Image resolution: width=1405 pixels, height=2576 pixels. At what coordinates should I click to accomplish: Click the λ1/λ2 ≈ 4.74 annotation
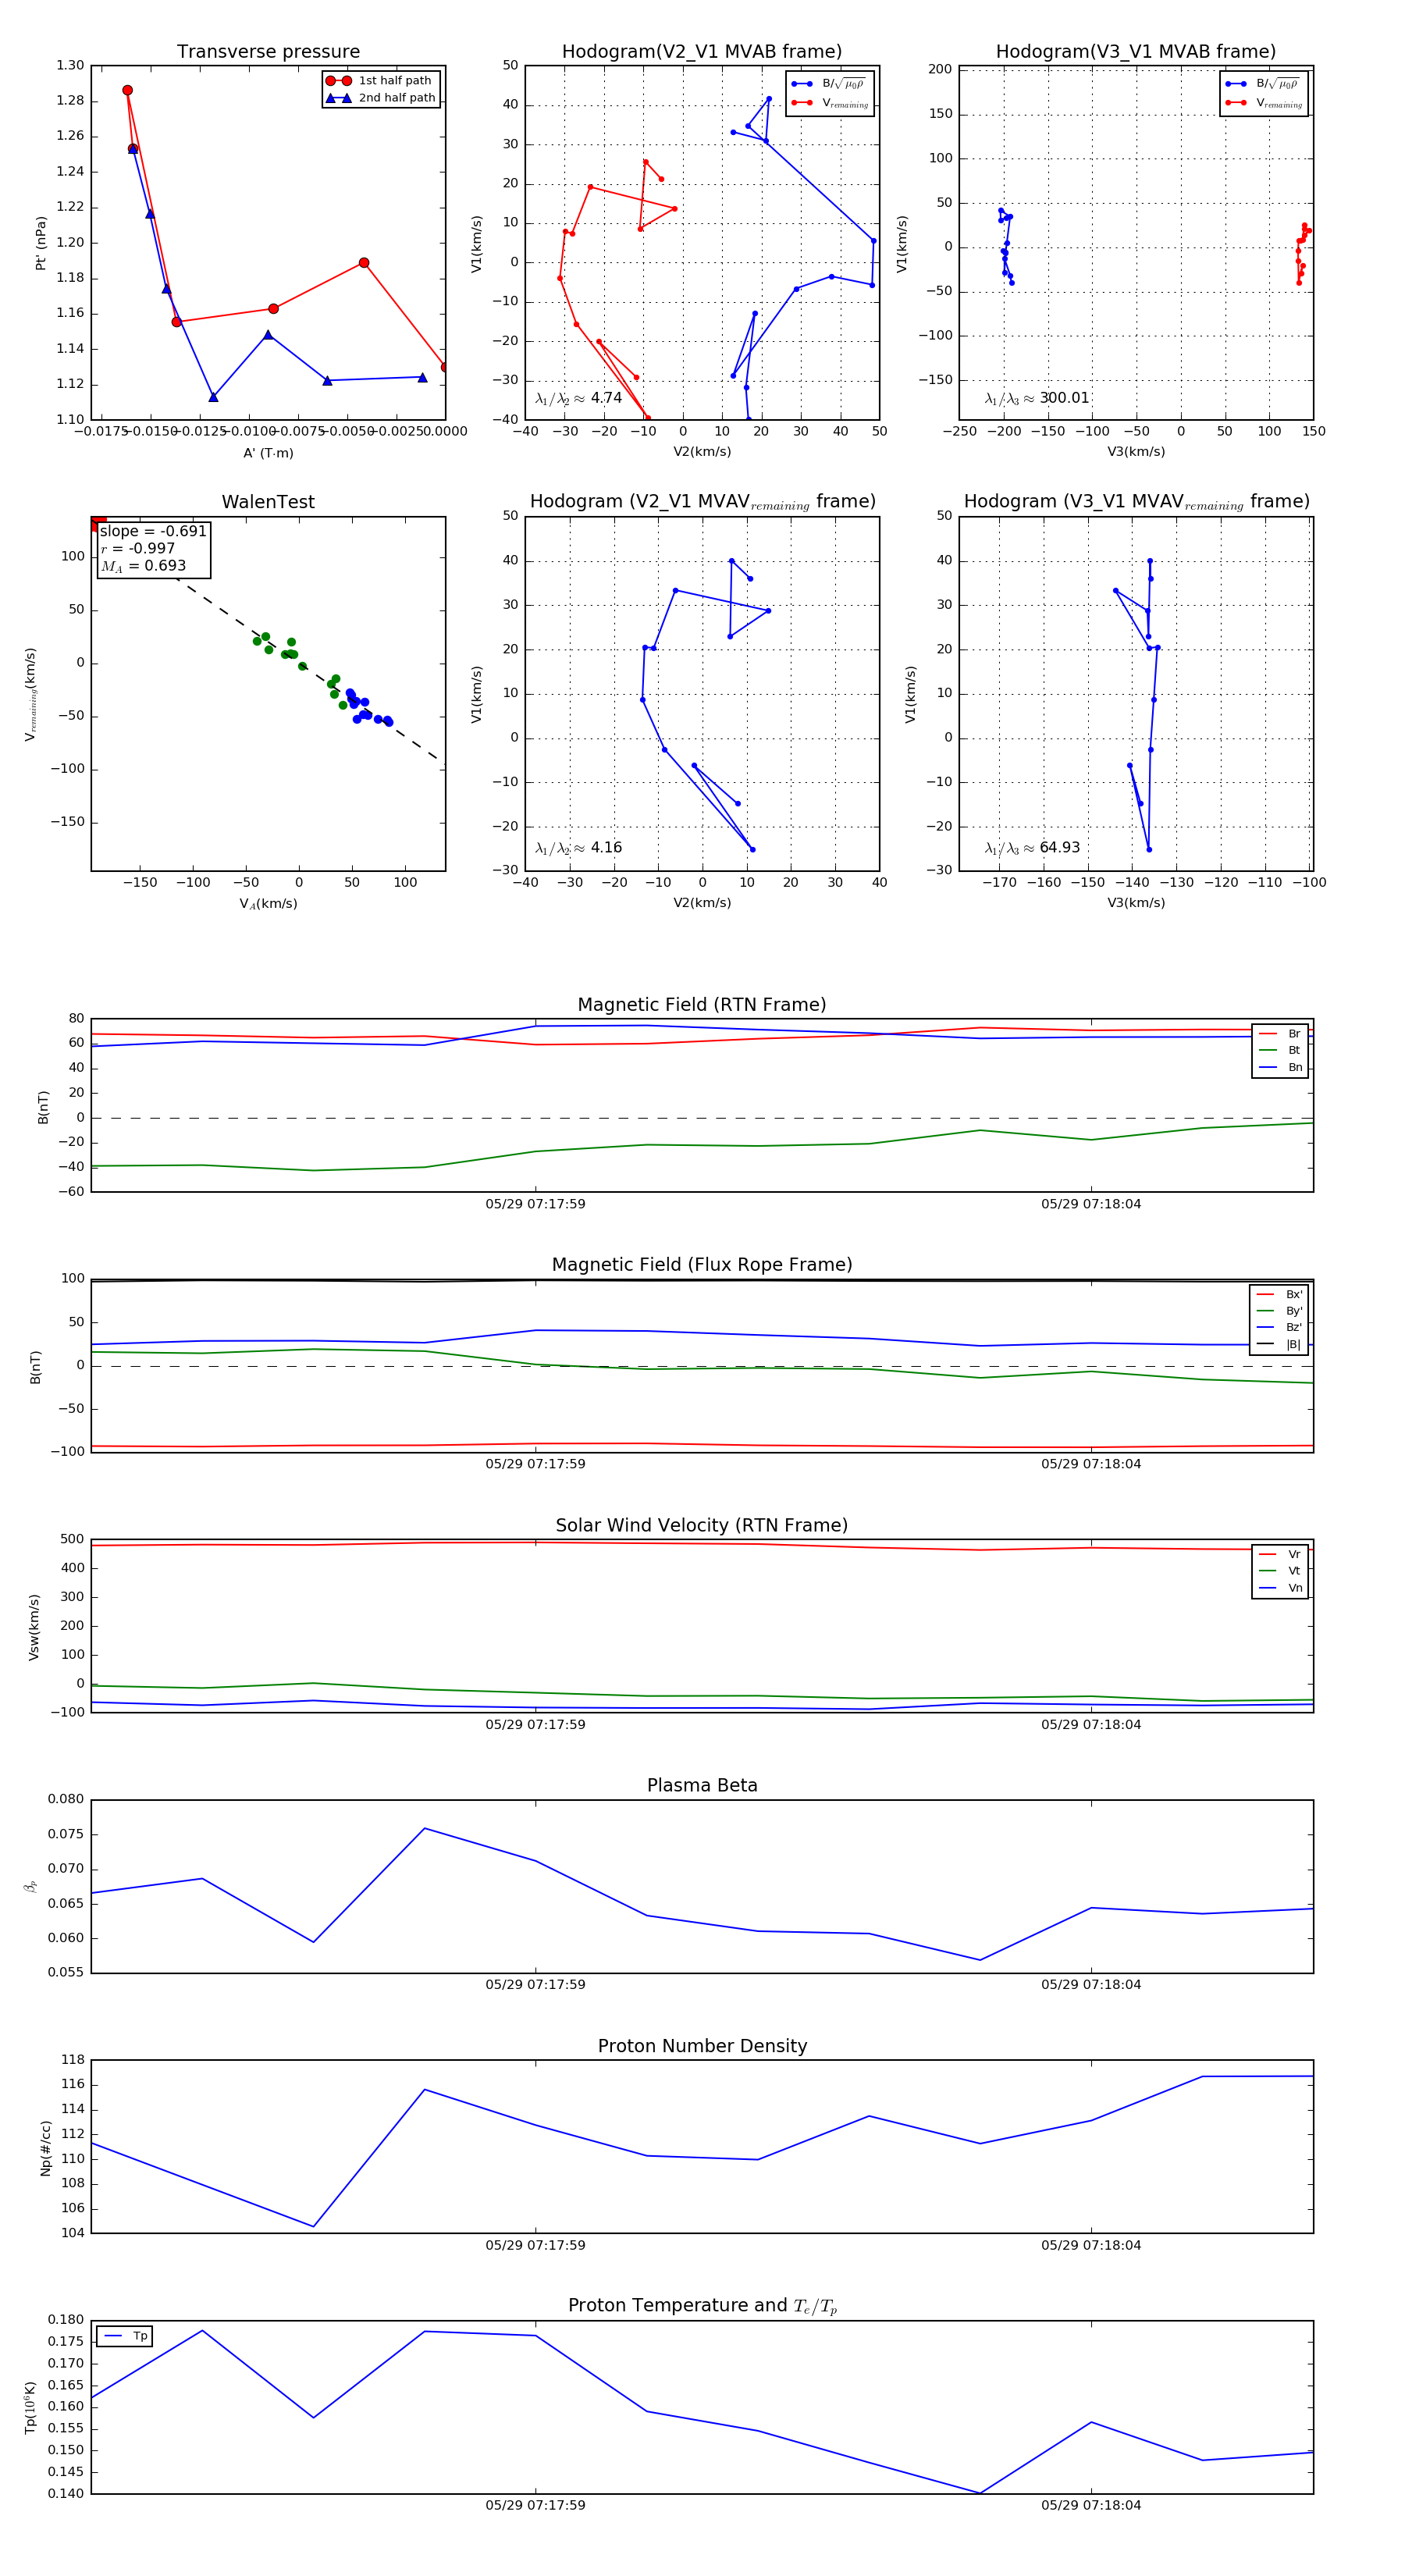click(x=578, y=398)
